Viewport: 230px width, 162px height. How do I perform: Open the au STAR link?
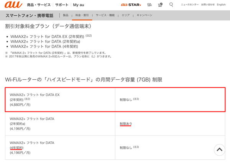tap(131, 5)
